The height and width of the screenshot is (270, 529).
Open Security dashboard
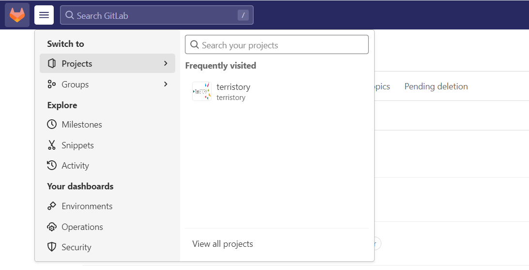click(107, 247)
